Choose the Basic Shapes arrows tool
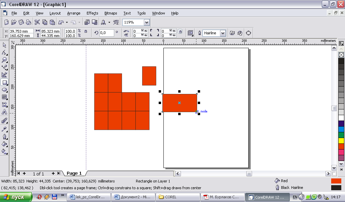Viewport: 345px width, 202px height. [x=4, y=104]
